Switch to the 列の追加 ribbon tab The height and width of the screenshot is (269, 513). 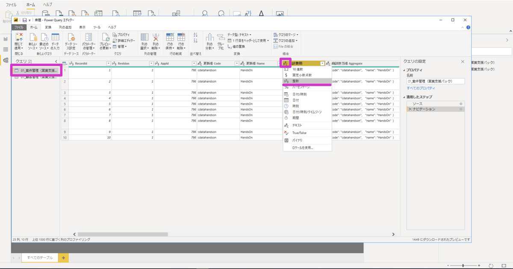click(x=65, y=27)
